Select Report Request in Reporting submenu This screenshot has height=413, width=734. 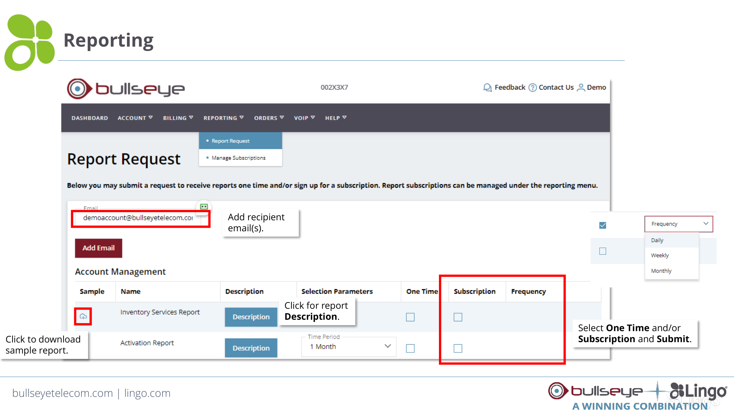coord(240,141)
